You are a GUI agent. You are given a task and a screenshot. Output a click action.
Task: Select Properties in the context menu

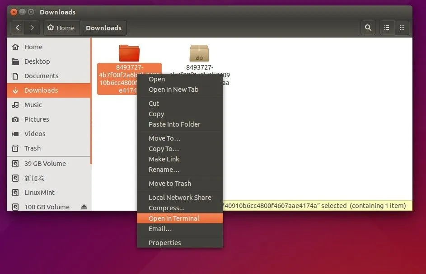165,243
